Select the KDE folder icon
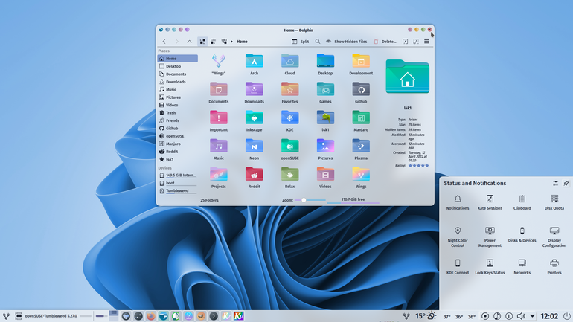Image resolution: width=573 pixels, height=322 pixels. click(289, 118)
